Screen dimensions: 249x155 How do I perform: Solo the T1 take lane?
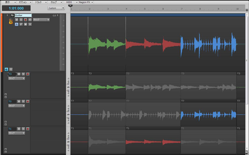click(23, 129)
